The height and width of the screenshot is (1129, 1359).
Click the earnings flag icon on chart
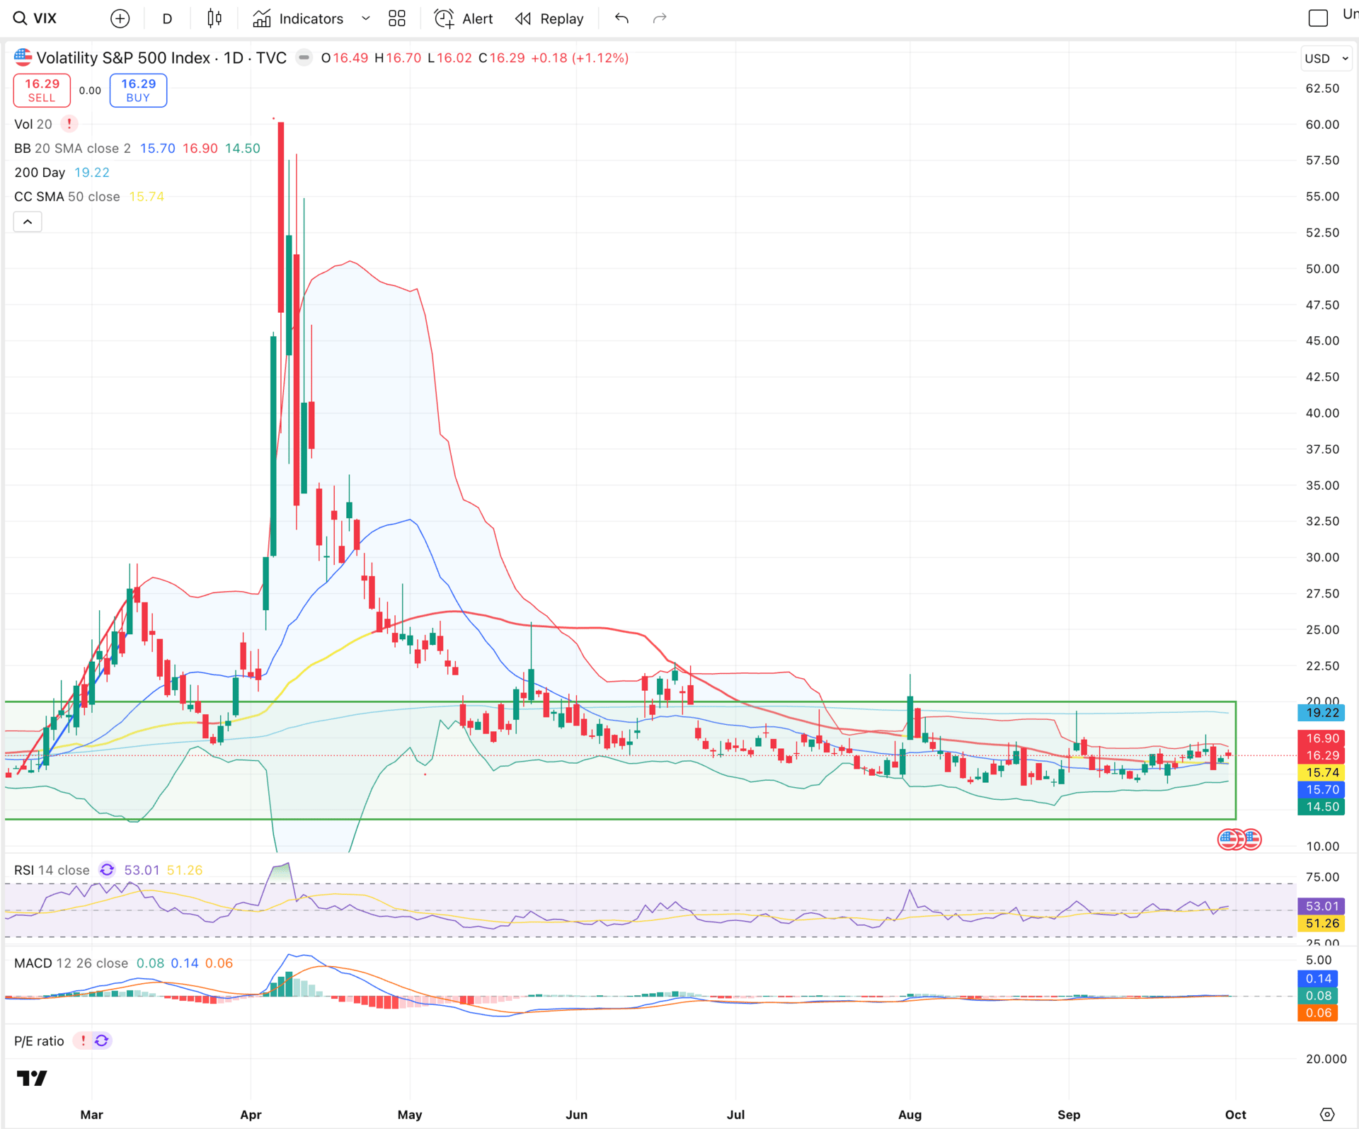(x=1230, y=839)
